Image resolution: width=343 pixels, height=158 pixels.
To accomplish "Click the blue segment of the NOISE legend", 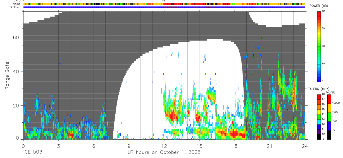I will coord(329,126).
